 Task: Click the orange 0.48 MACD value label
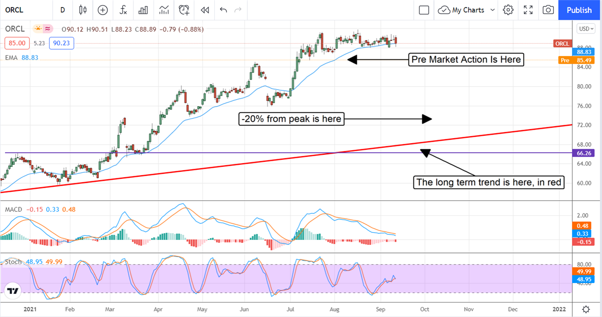(583, 226)
